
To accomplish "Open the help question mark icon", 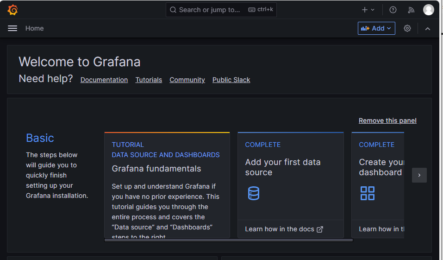I will click(x=393, y=10).
